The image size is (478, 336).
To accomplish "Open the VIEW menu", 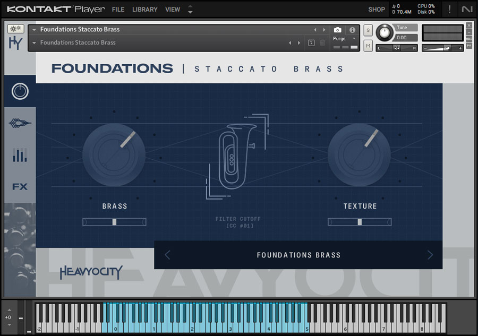I will [173, 10].
